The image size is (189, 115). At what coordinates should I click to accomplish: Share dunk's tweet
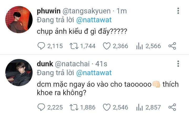(172, 107)
